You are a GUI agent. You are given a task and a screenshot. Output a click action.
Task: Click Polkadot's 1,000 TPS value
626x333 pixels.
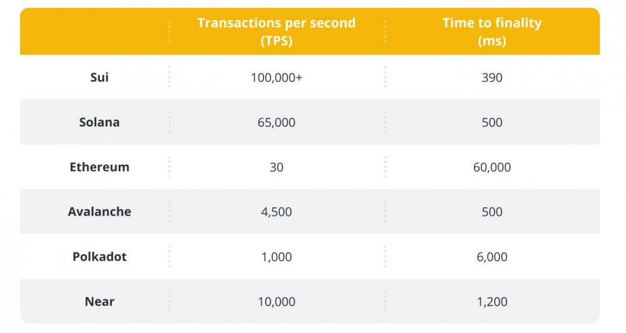[276, 257]
